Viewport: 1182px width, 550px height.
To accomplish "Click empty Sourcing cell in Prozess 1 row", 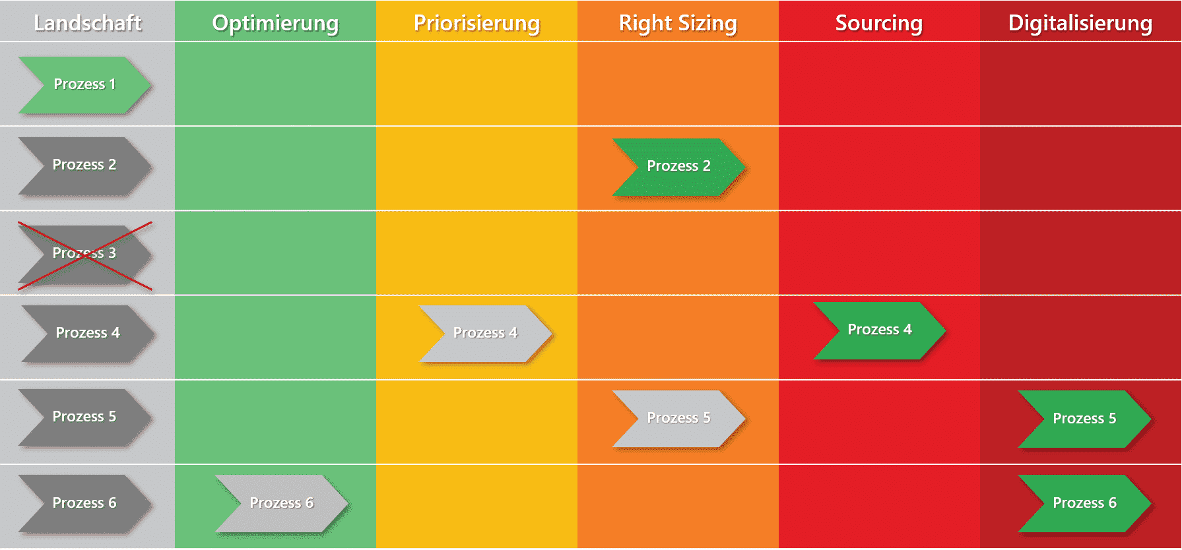I will click(879, 84).
